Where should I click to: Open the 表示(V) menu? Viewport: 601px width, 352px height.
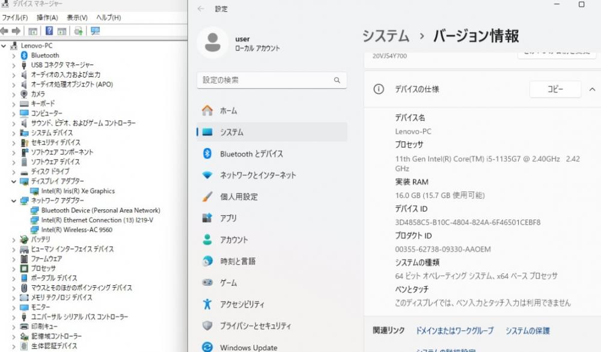(77, 17)
